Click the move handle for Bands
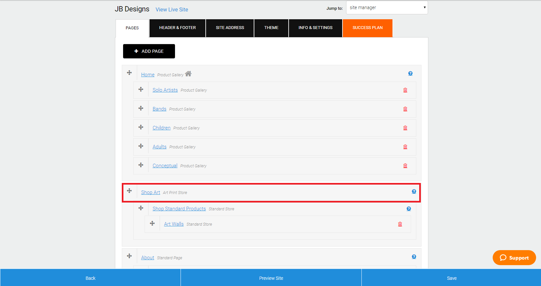 [x=141, y=108]
